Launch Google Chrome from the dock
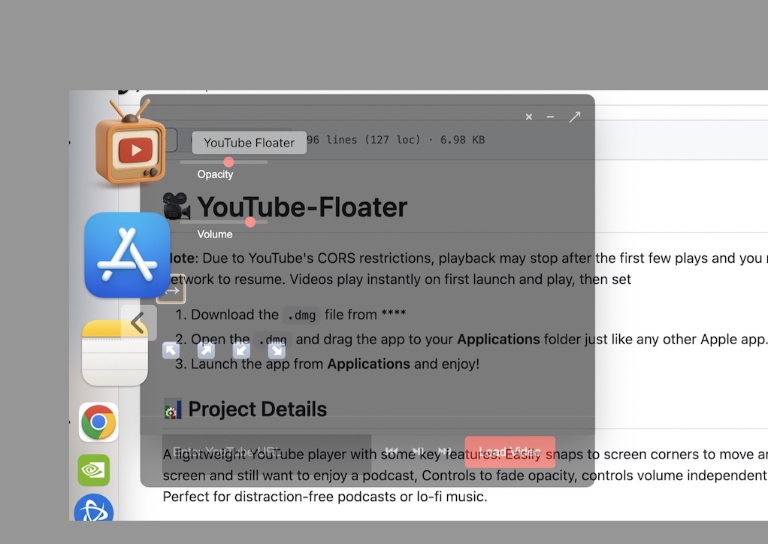The width and height of the screenshot is (768, 544). pyautogui.click(x=98, y=422)
